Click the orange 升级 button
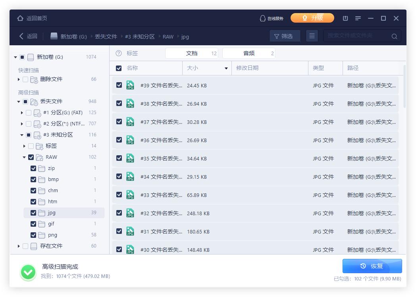 coord(312,18)
